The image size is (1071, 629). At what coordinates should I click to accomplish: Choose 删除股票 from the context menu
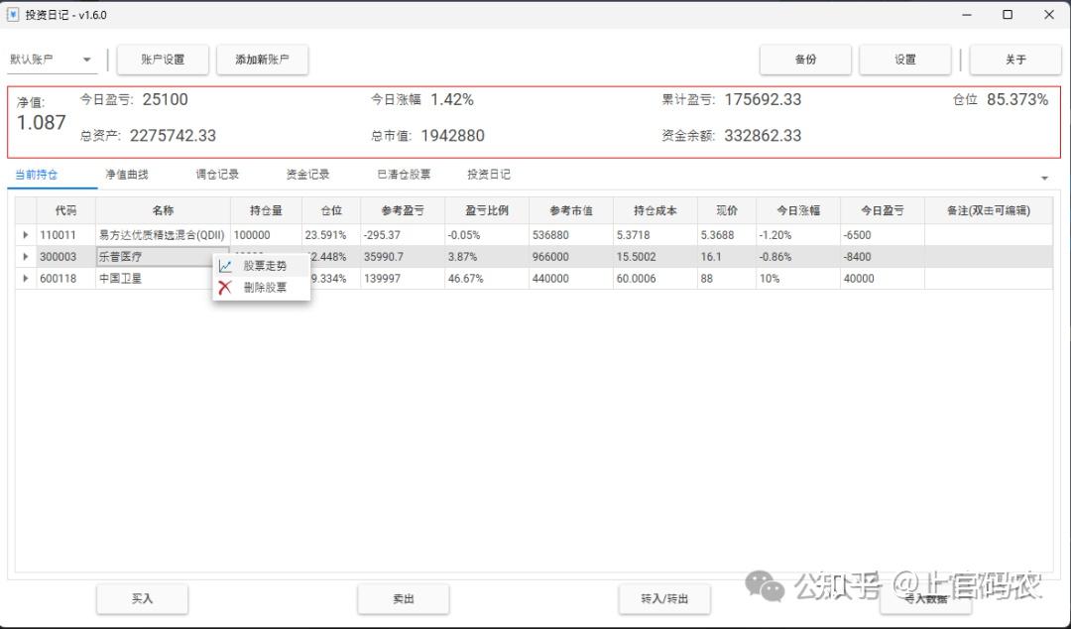267,286
